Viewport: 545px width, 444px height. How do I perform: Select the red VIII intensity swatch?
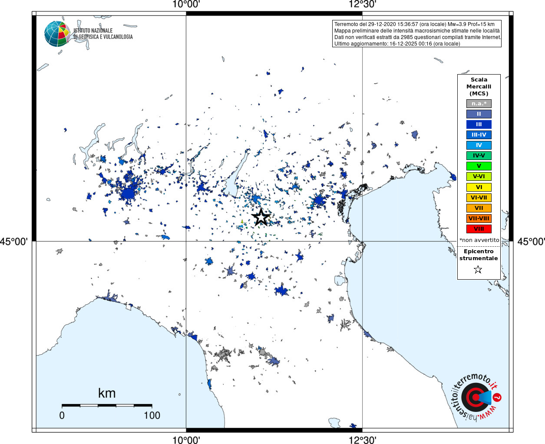tap(479, 229)
